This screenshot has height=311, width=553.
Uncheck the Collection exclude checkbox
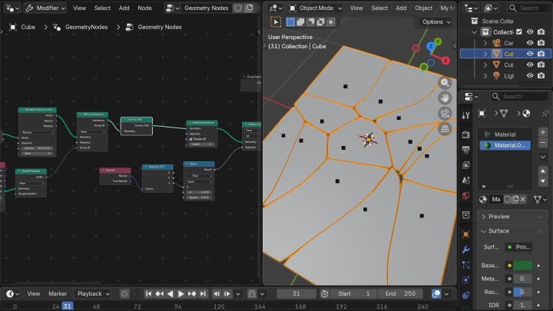click(519, 32)
